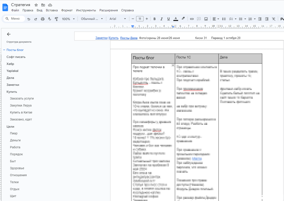
Task: Move the left indent ruler marker
Action: pos(133,27)
